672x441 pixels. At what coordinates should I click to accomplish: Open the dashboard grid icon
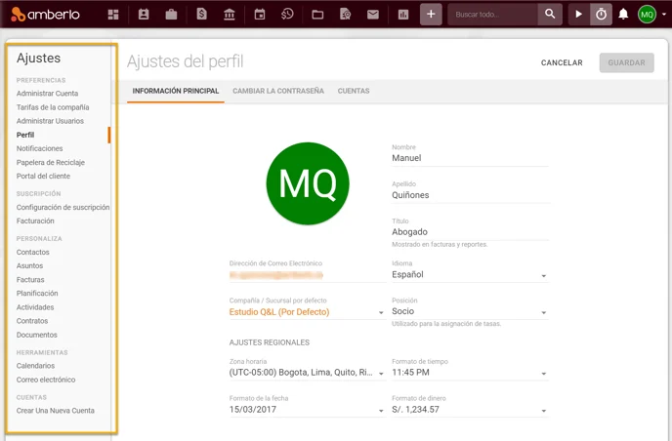point(113,15)
